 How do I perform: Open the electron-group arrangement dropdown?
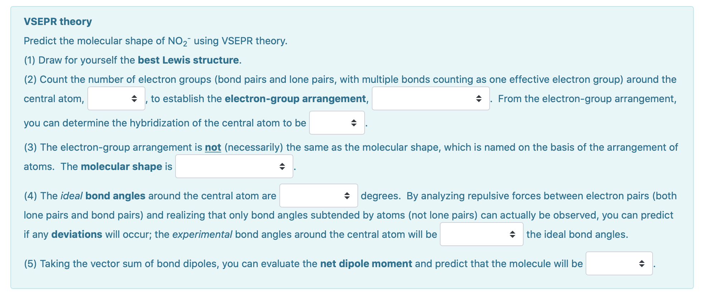pos(430,99)
